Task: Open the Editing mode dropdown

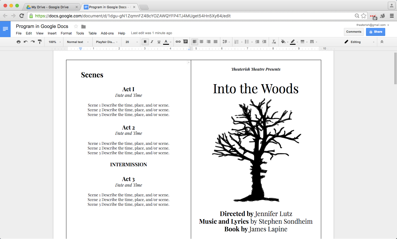Action: 360,42
